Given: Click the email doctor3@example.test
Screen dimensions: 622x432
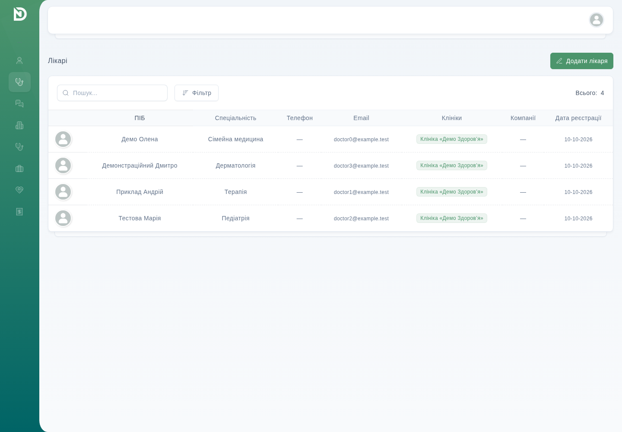Looking at the screenshot, I should click(x=361, y=166).
